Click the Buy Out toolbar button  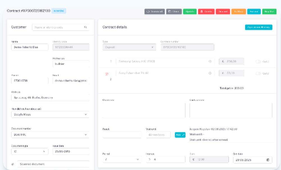click(269, 12)
